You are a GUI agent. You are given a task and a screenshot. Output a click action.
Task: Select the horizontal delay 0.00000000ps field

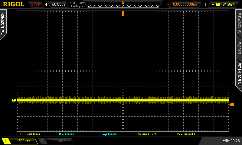185,5
